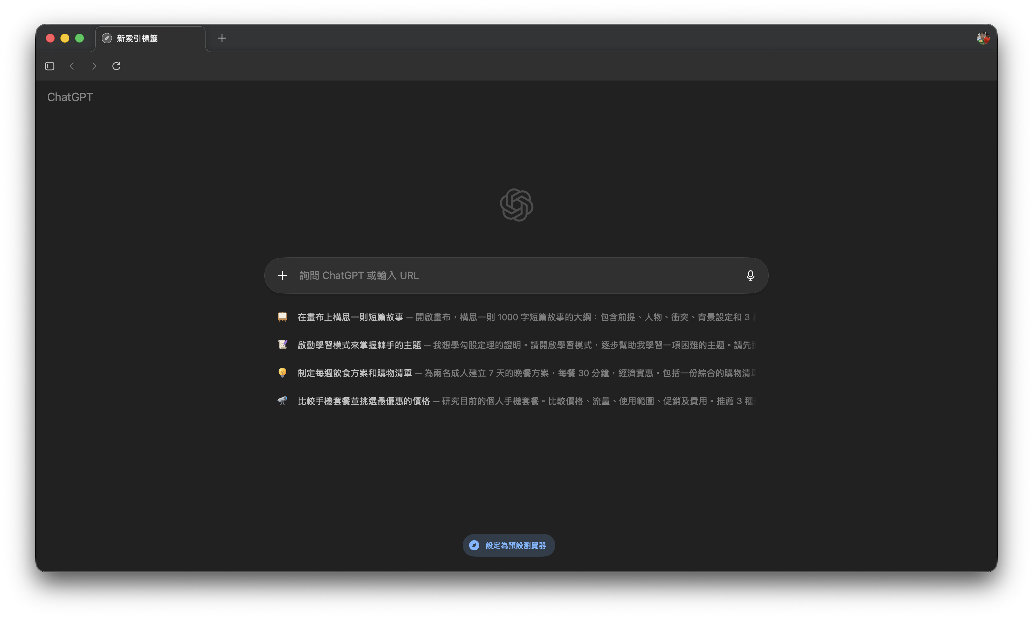Click the ChatGPT label at top left
1033x619 pixels.
70,97
